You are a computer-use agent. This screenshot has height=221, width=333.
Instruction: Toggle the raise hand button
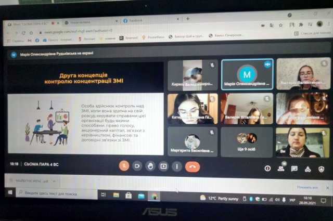pyautogui.click(x=150, y=166)
